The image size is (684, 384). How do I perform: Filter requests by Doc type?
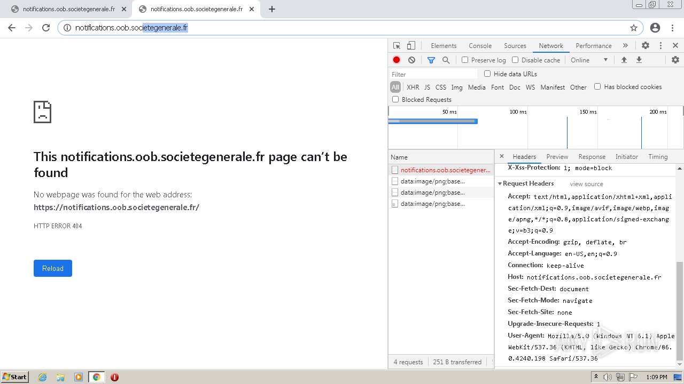(515, 87)
